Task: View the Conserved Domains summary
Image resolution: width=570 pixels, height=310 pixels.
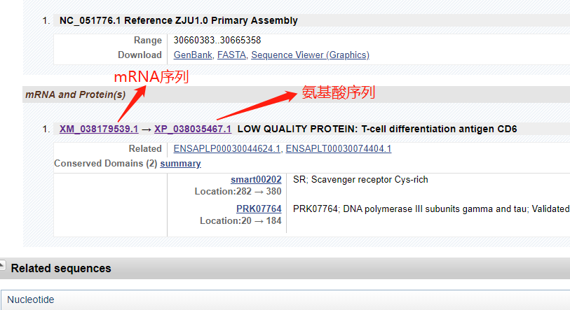Action: pyautogui.click(x=180, y=163)
